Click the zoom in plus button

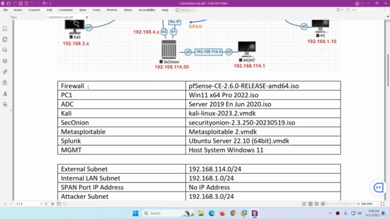[358, 204]
